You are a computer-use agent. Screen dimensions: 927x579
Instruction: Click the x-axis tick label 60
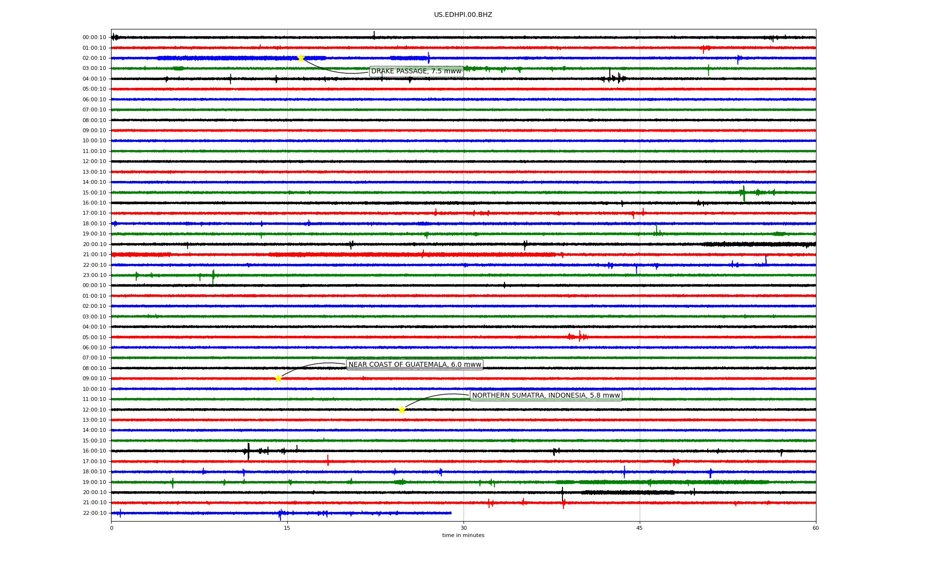point(815,528)
